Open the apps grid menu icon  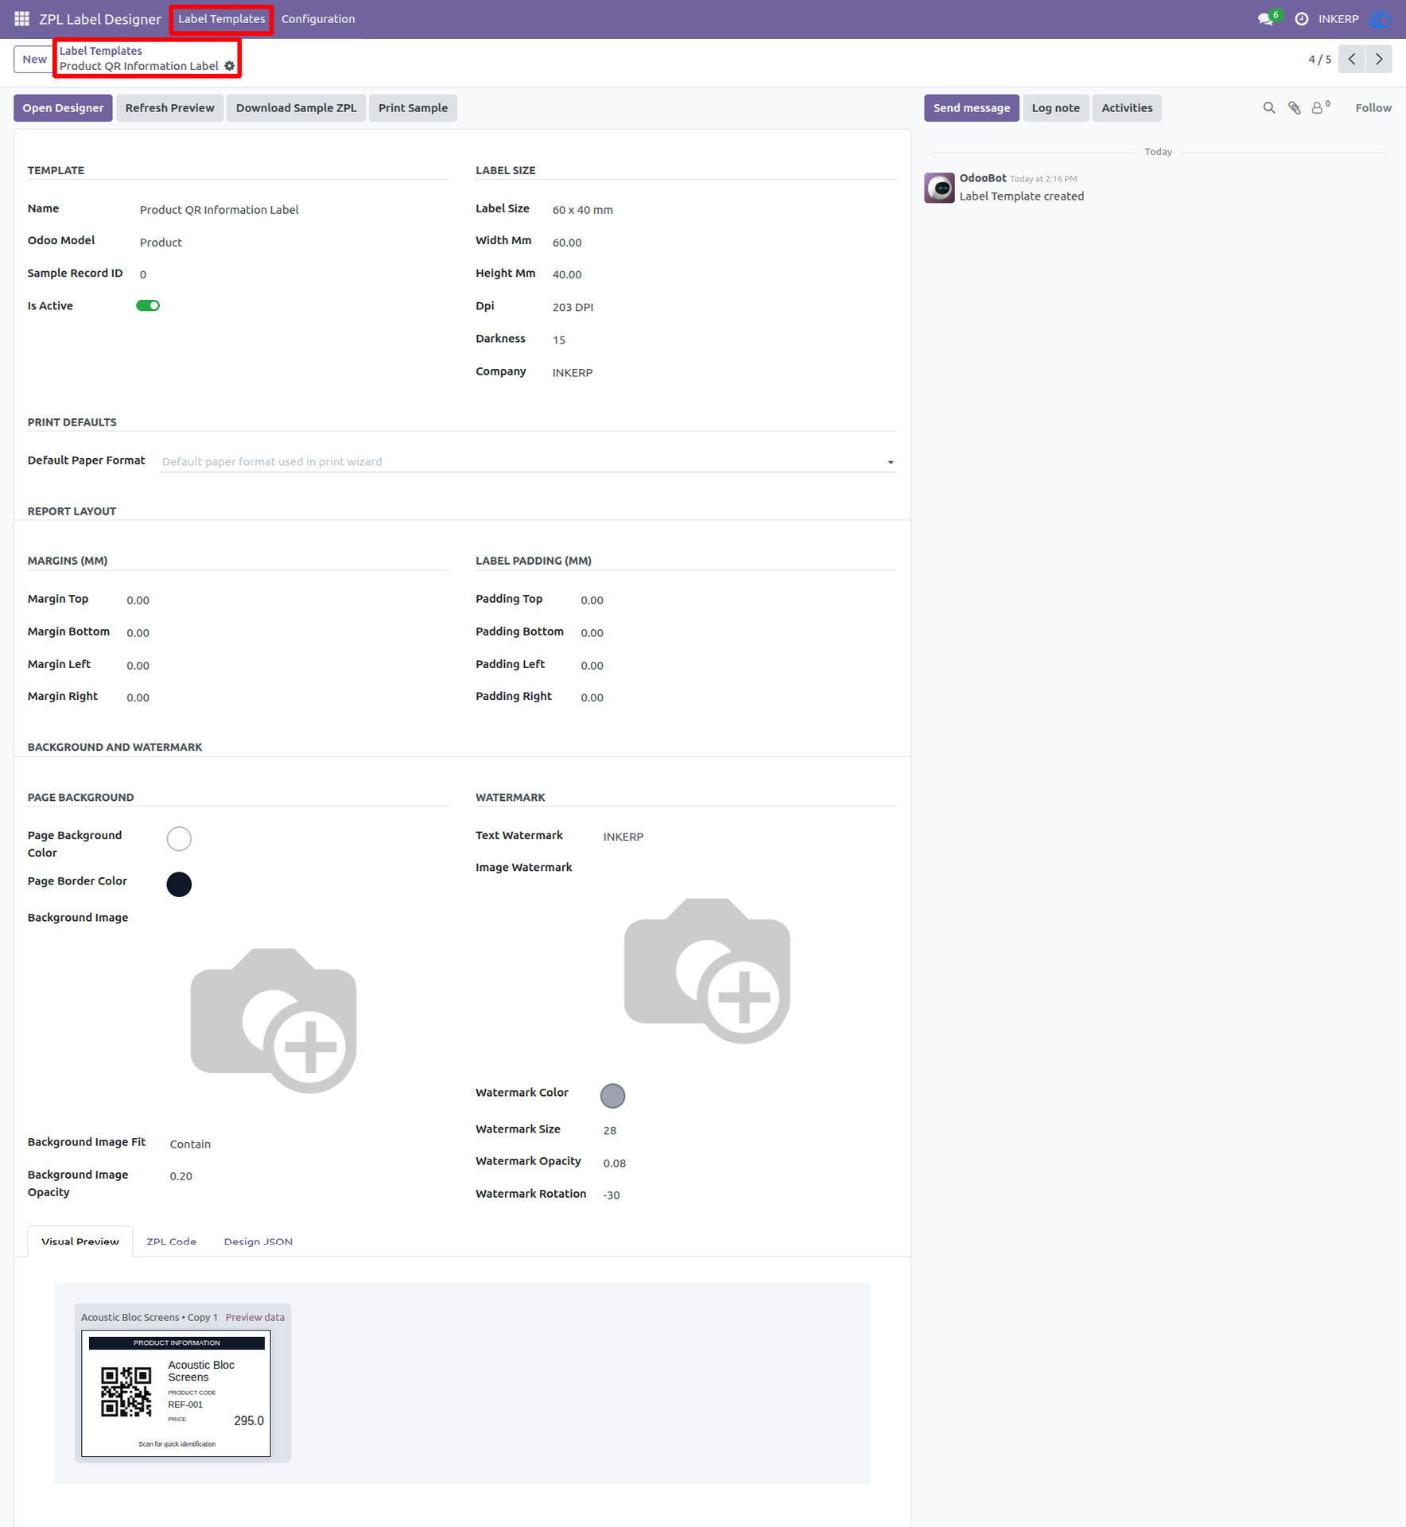tap(21, 18)
